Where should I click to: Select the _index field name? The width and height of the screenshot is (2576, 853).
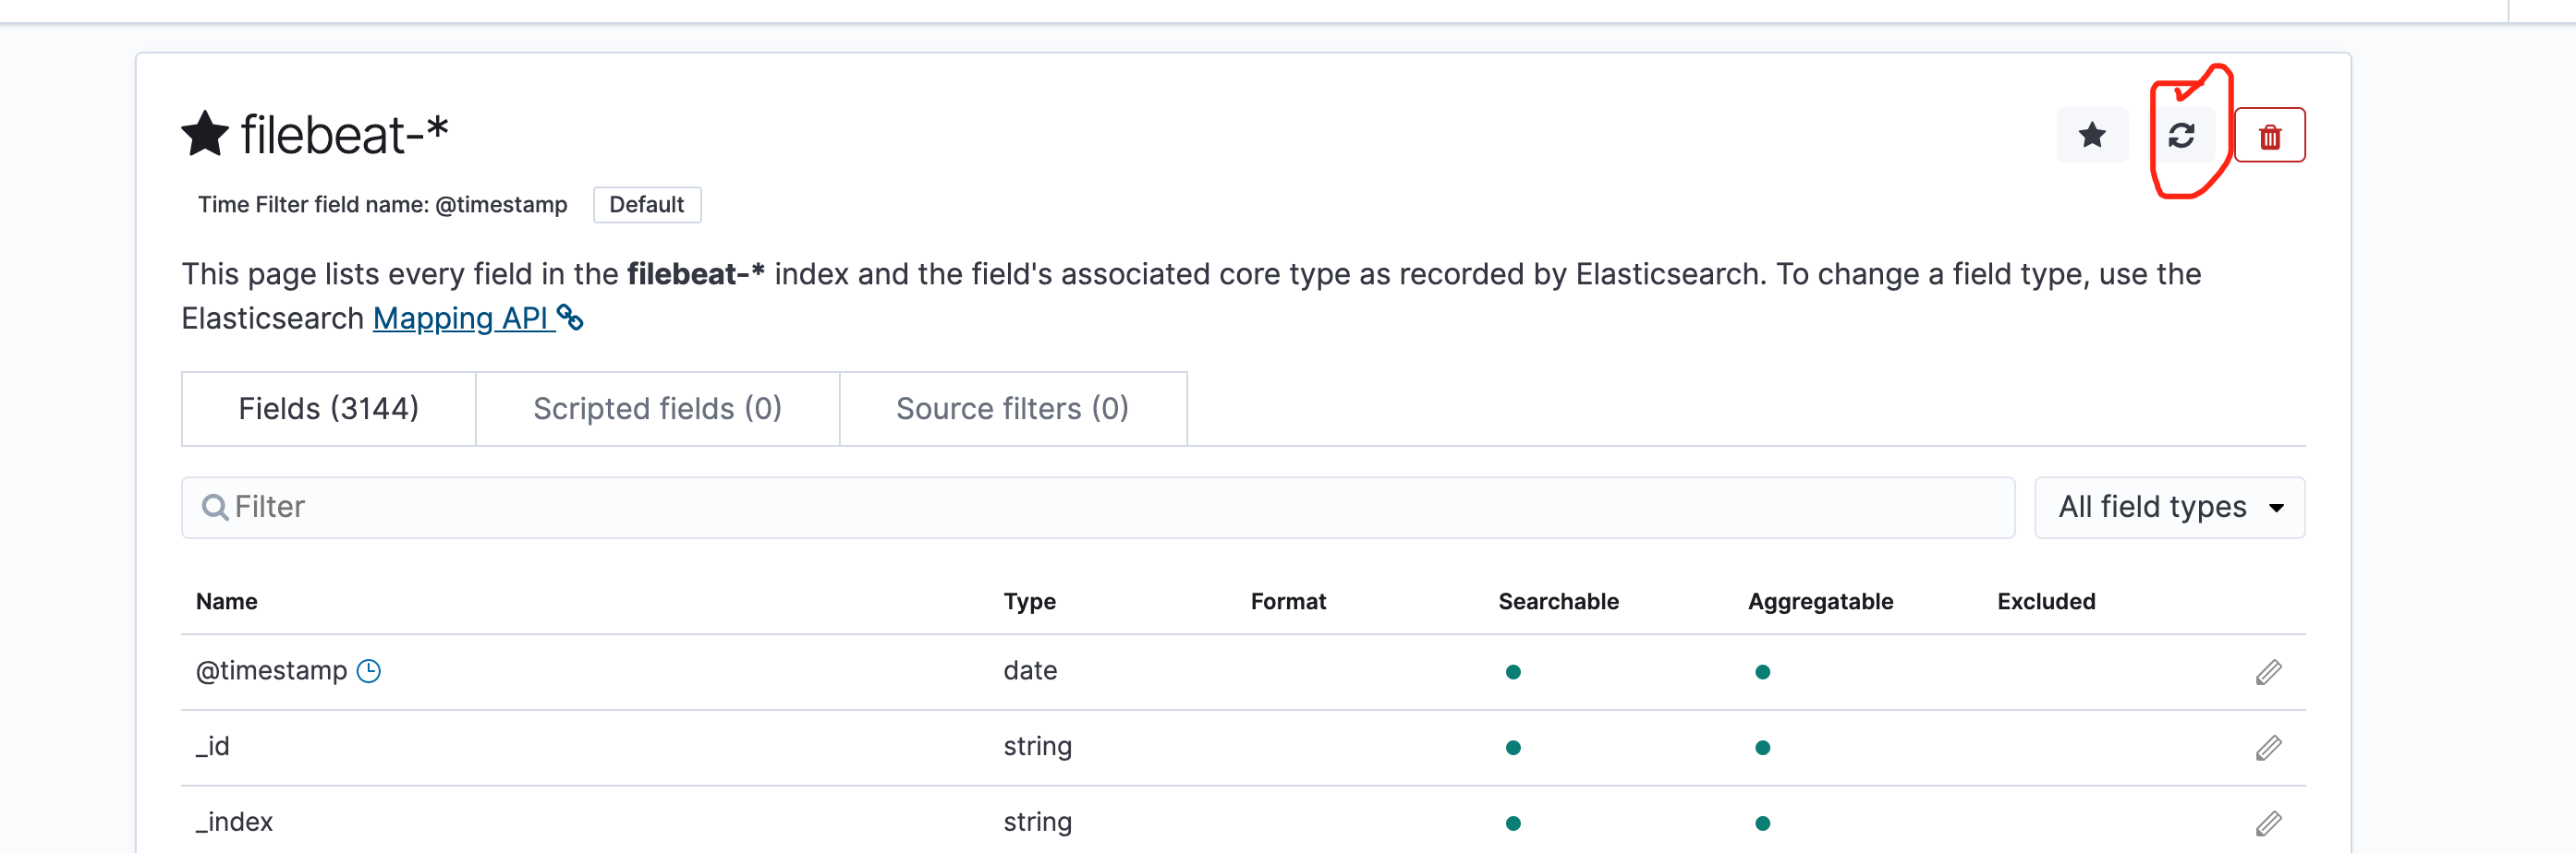click(x=235, y=822)
